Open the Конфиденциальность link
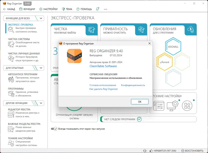Screen dimensions: 208x153 coord(133,85)
